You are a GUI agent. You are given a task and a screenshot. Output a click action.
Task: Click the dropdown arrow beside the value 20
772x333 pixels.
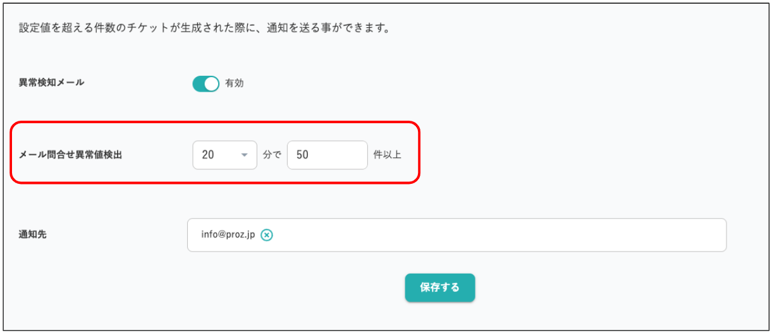pyautogui.click(x=244, y=155)
